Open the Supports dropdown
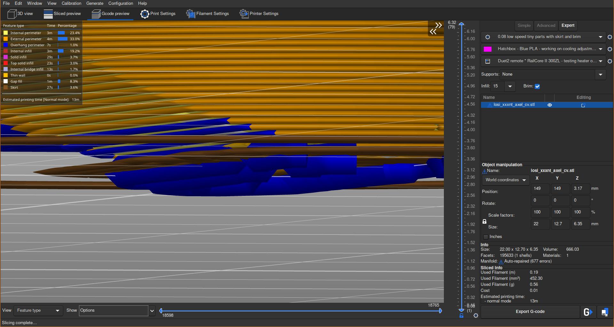 coord(600,74)
